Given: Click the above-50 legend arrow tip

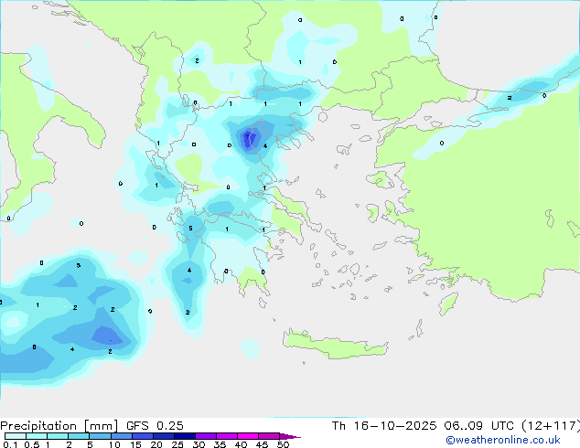Looking at the screenshot, I should click(x=290, y=437).
